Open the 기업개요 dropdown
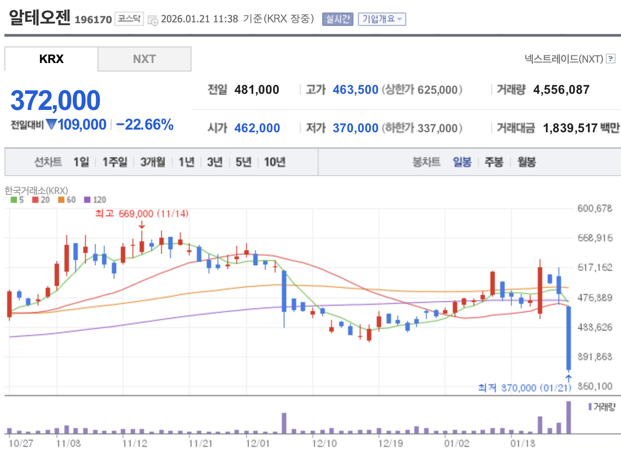This screenshot has height=454, width=621. pos(382,19)
